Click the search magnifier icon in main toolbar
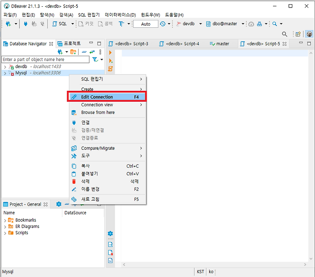The image size is (315, 277). [274, 24]
